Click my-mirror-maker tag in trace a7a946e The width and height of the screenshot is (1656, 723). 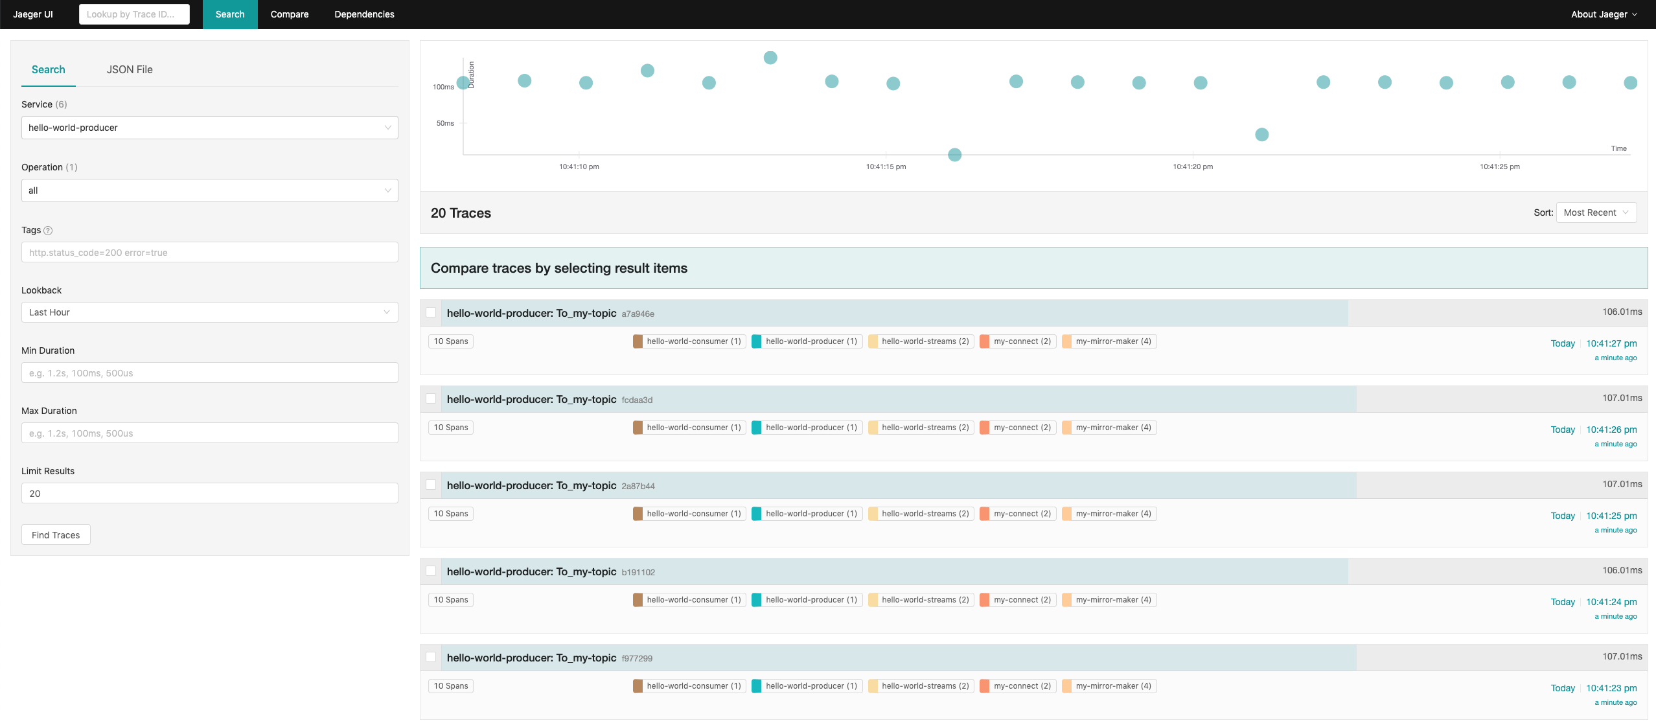click(1109, 341)
